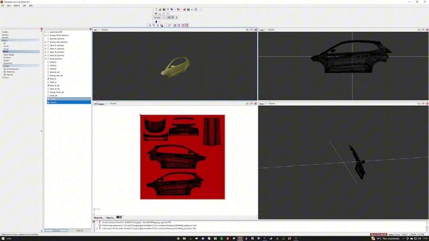Open the File menu
The height and width of the screenshot is (241, 429).
click(3, 5)
